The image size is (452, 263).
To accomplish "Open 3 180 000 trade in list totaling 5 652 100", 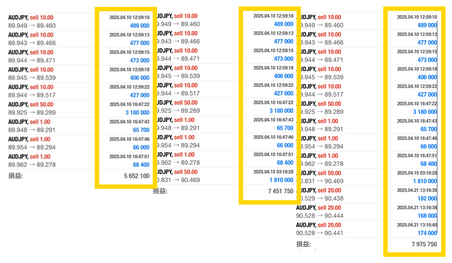I will (137, 113).
